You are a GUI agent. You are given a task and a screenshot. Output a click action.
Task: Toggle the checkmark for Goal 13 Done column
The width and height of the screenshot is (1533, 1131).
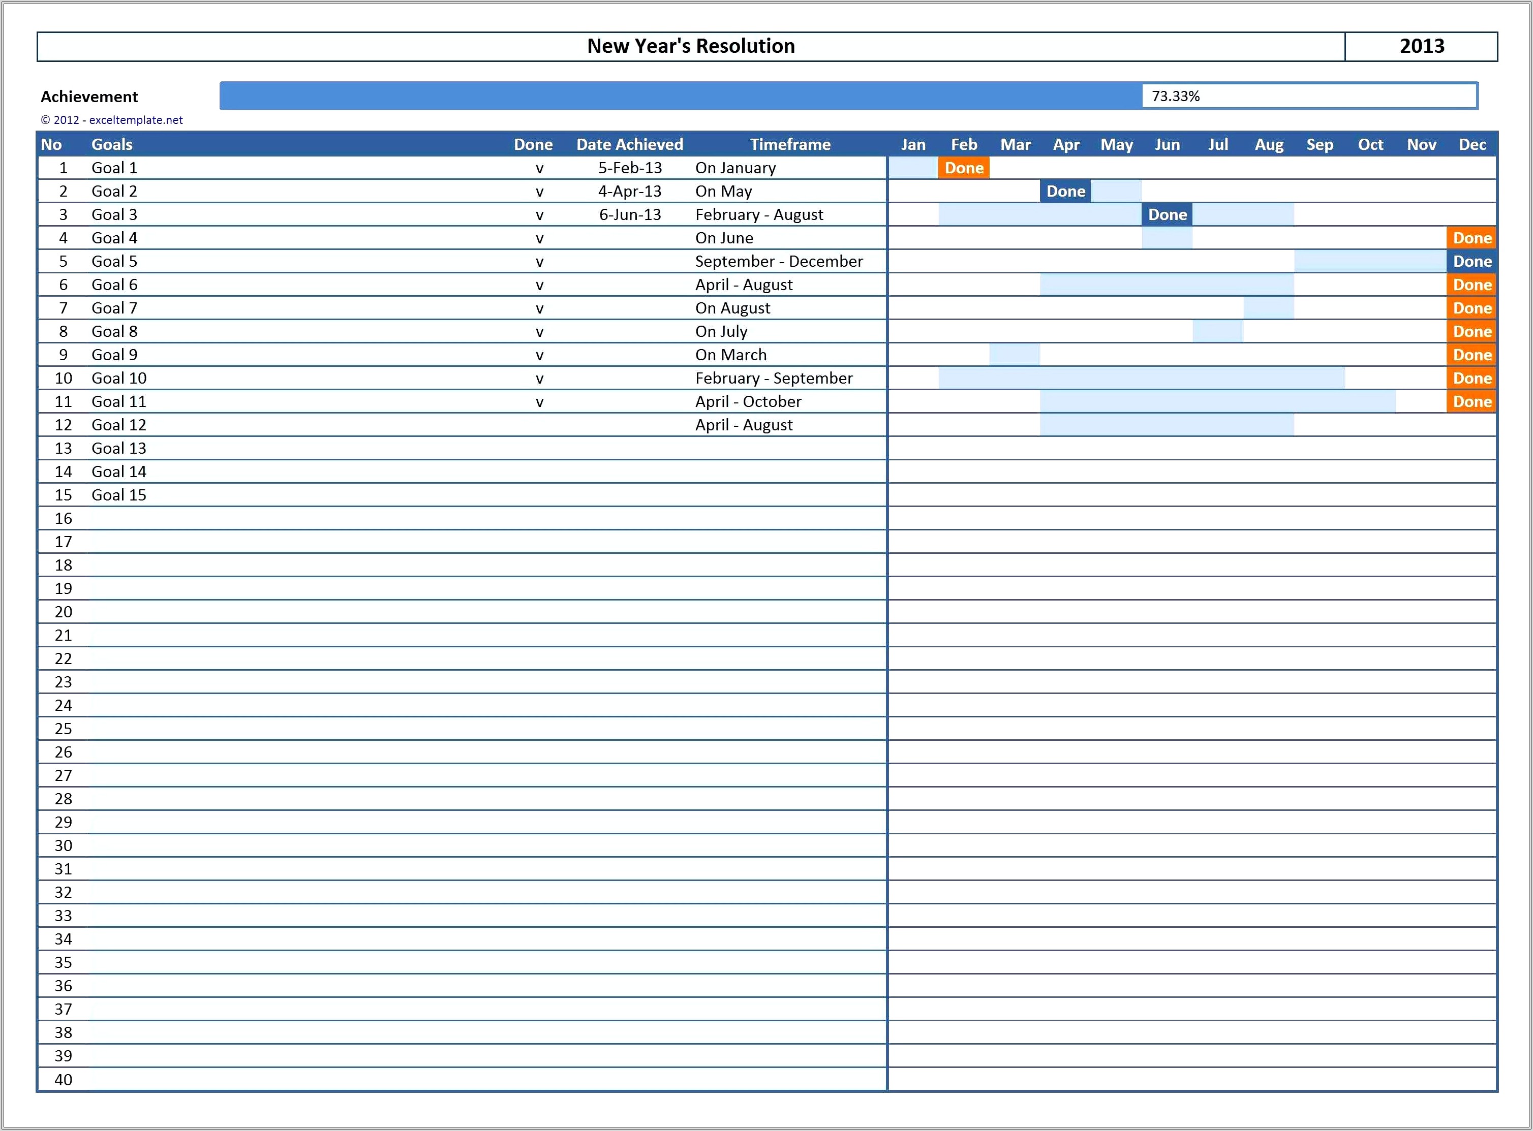coord(537,447)
